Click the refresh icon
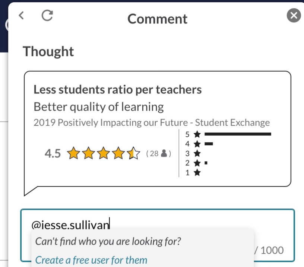Viewport: 304px width, 267px height. (x=47, y=15)
